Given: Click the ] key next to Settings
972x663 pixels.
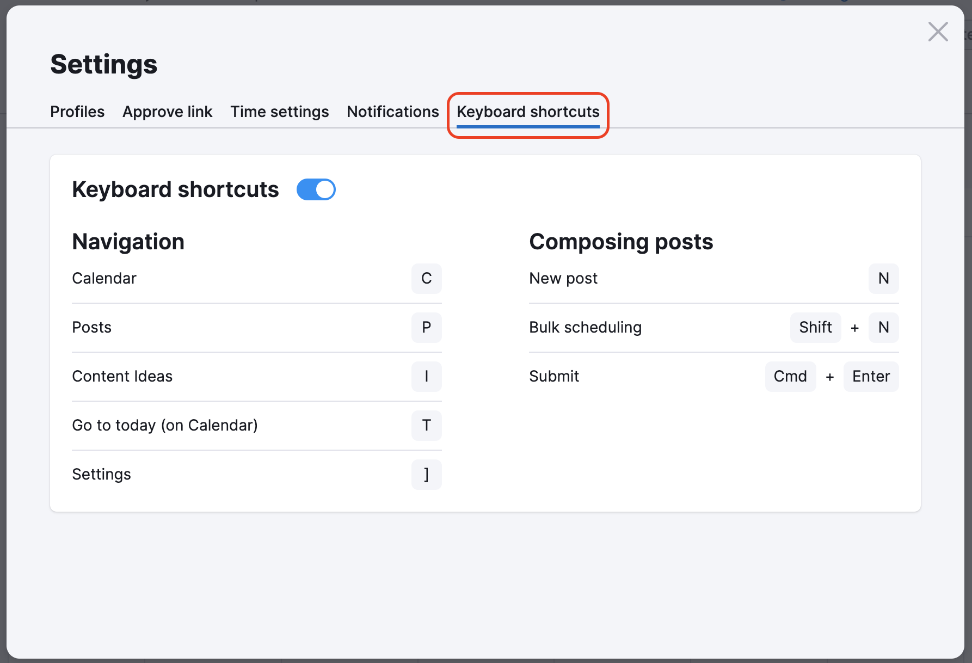Looking at the screenshot, I should 426,475.
